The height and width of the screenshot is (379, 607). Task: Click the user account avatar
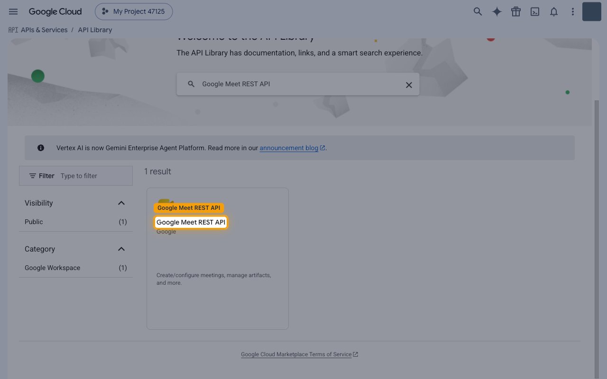point(591,12)
